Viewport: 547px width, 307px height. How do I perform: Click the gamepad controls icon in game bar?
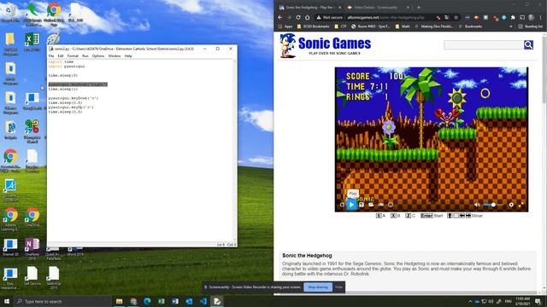point(381,205)
